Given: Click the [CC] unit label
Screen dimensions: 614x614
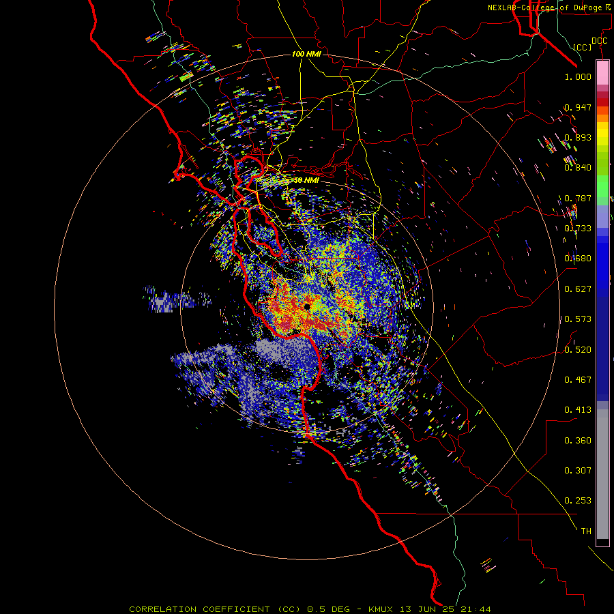Looking at the screenshot, I should (583, 47).
